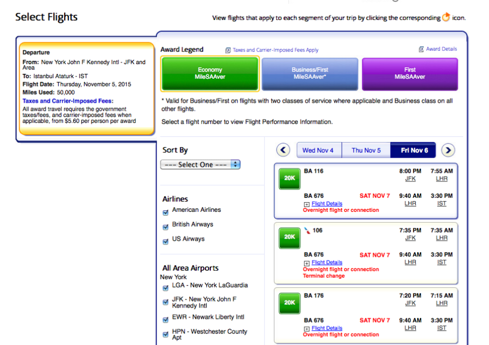The image size is (489, 345).
Task: Click the Business/First MileSAAver button
Action: [310, 73]
